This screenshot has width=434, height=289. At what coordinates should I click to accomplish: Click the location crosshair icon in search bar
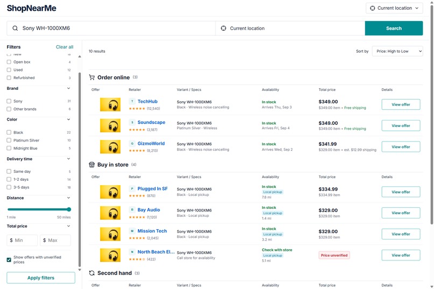point(223,28)
